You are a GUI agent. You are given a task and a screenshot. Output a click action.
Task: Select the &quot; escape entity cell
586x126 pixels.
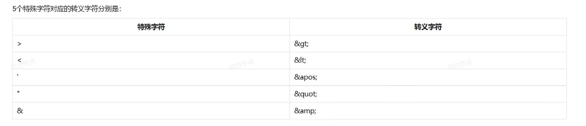pos(306,94)
